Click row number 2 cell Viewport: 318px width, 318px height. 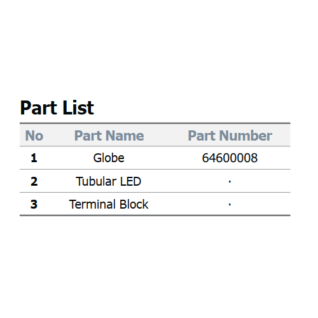[34, 181]
